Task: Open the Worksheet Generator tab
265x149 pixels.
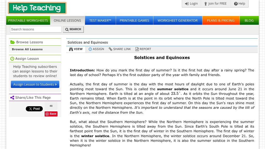Action: [x=178, y=20]
